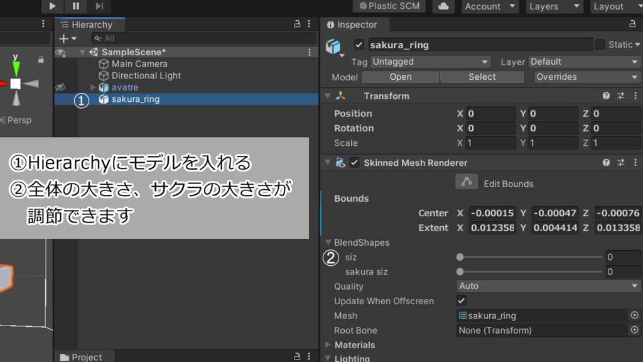Open the Tag dropdown showing Untagged

[430, 62]
